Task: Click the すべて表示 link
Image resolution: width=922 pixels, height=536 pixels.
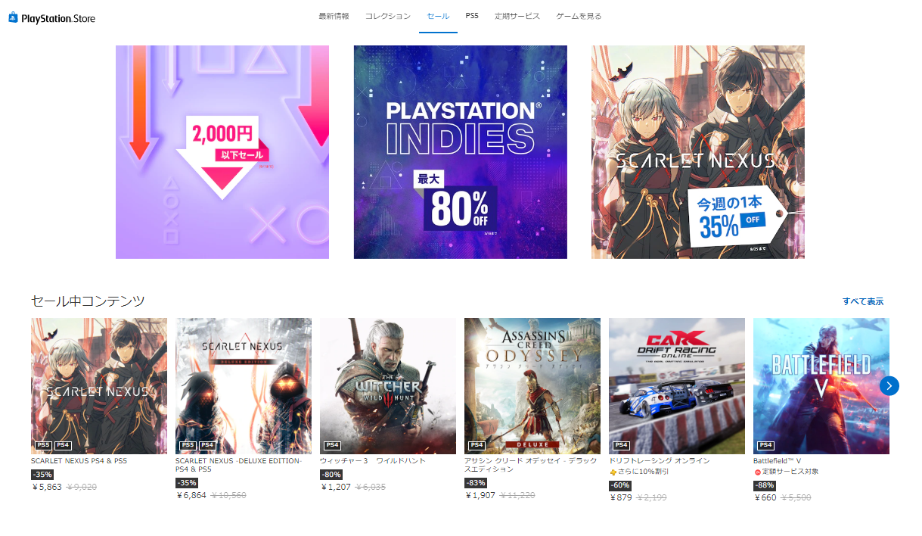Action: click(863, 301)
